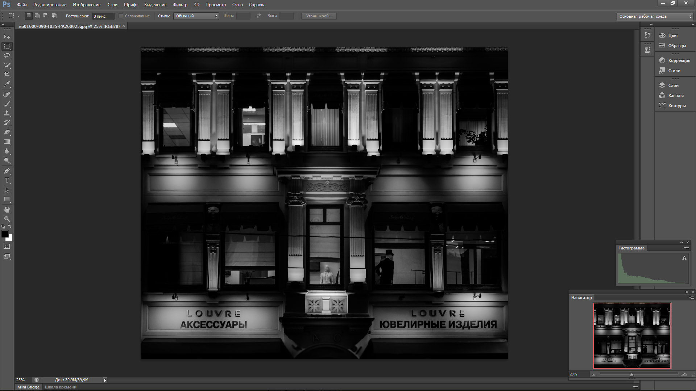Select the Zoom tool in toolbar

tap(7, 219)
